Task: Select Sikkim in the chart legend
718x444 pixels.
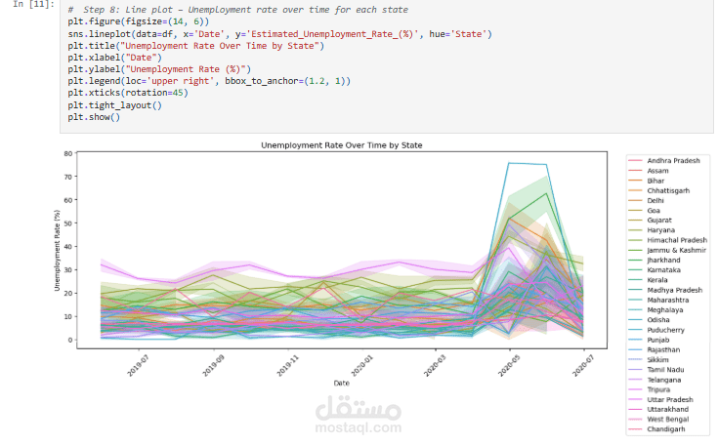Action: point(657,360)
